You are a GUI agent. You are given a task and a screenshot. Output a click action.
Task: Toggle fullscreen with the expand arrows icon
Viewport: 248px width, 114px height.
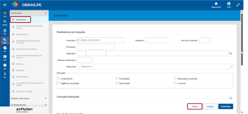click(238, 5)
